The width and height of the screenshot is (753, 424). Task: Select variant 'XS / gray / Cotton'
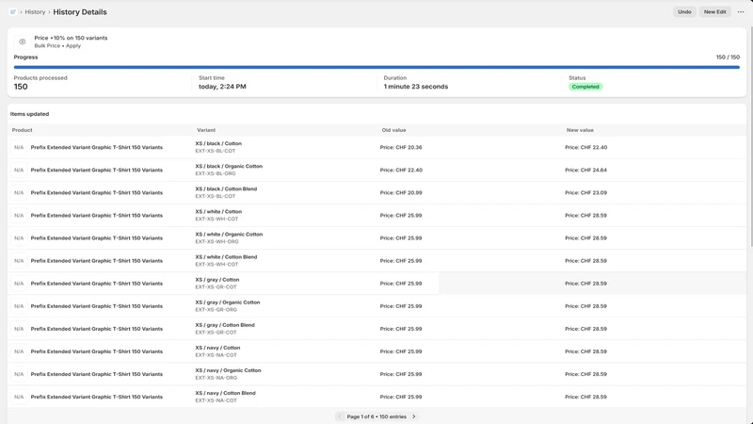[x=217, y=280]
